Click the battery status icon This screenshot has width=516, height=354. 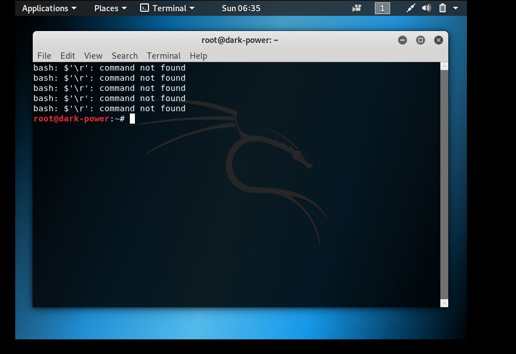pyautogui.click(x=443, y=8)
